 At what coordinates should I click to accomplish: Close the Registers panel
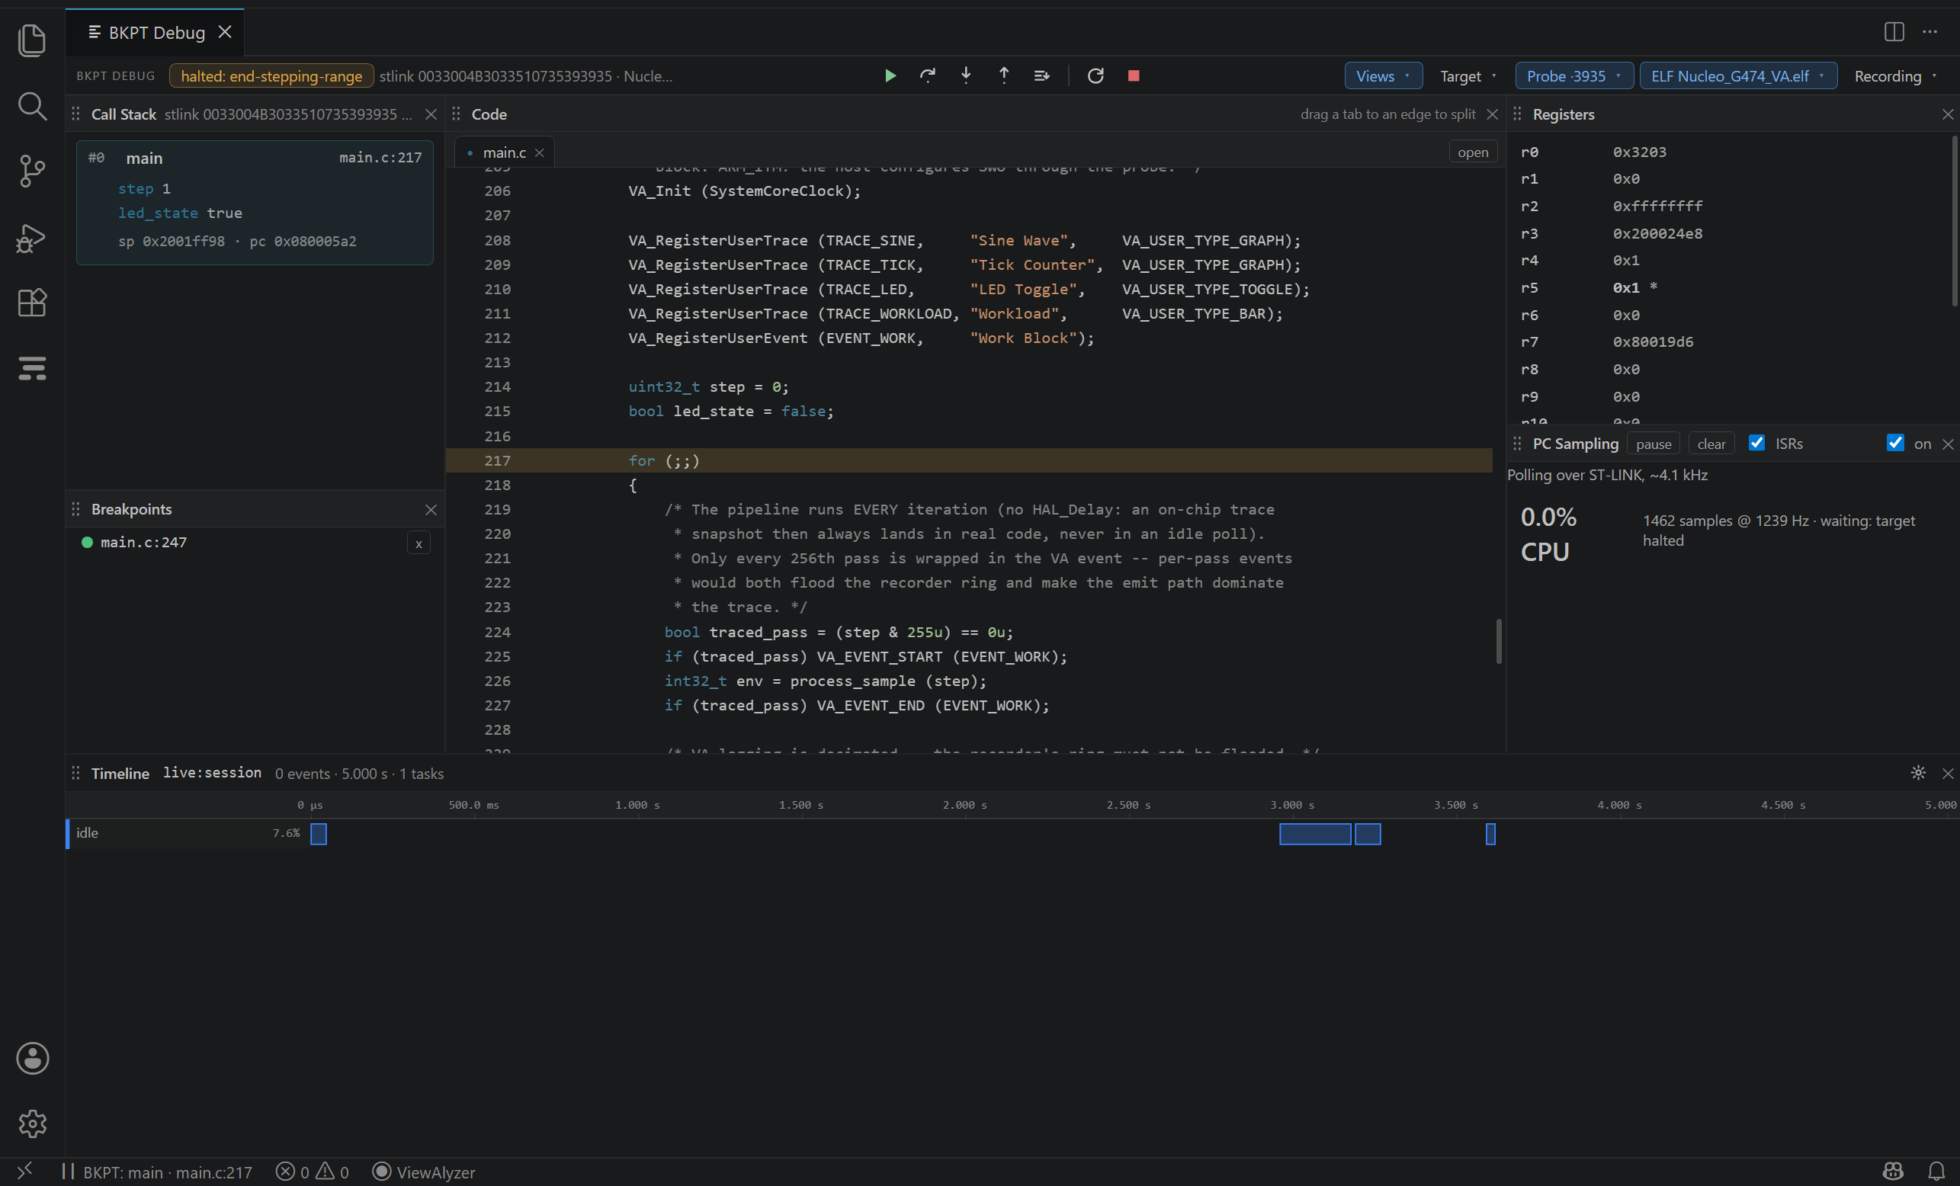click(x=1947, y=114)
